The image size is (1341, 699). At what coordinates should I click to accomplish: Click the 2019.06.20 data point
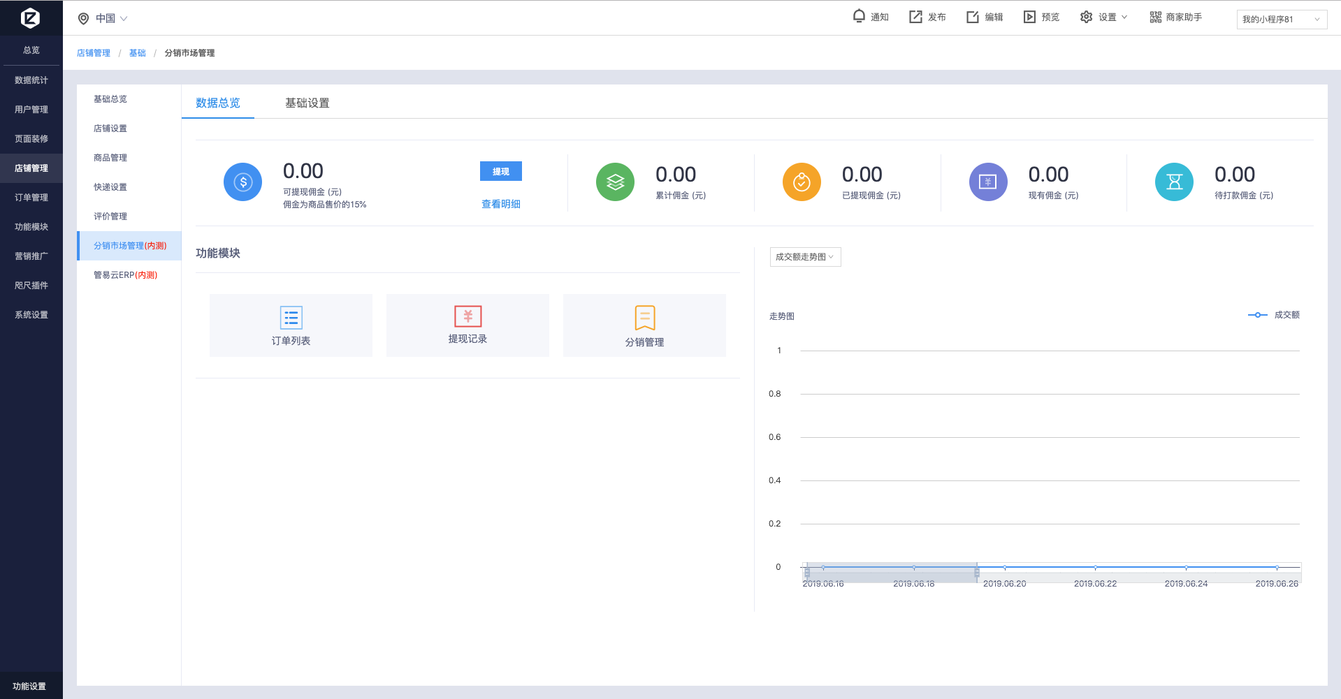pyautogui.click(x=1005, y=567)
